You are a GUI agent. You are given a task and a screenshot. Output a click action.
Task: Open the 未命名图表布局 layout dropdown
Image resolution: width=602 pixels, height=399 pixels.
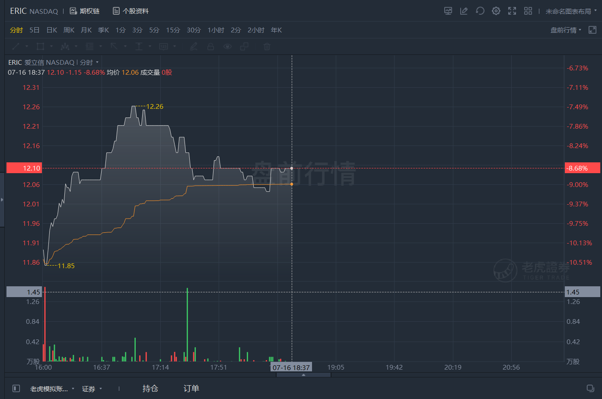[571, 11]
